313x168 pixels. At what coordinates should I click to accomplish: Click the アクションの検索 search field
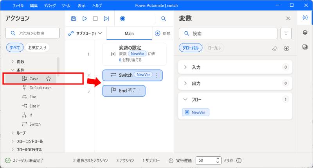pyautogui.click(x=32, y=33)
